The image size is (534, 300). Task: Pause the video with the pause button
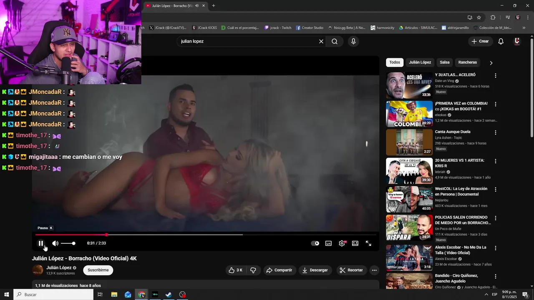point(41,243)
